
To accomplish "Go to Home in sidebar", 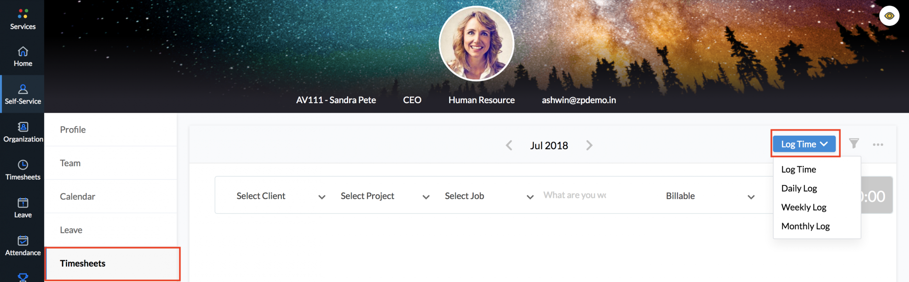I will tap(23, 51).
